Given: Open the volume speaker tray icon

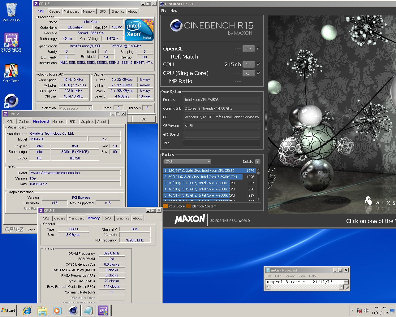Looking at the screenshot, I should click(367, 310).
